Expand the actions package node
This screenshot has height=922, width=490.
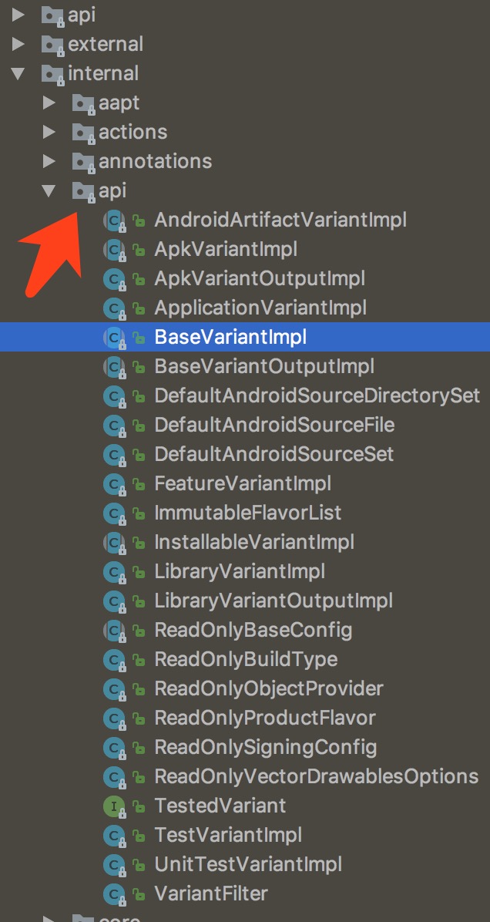tap(49, 132)
